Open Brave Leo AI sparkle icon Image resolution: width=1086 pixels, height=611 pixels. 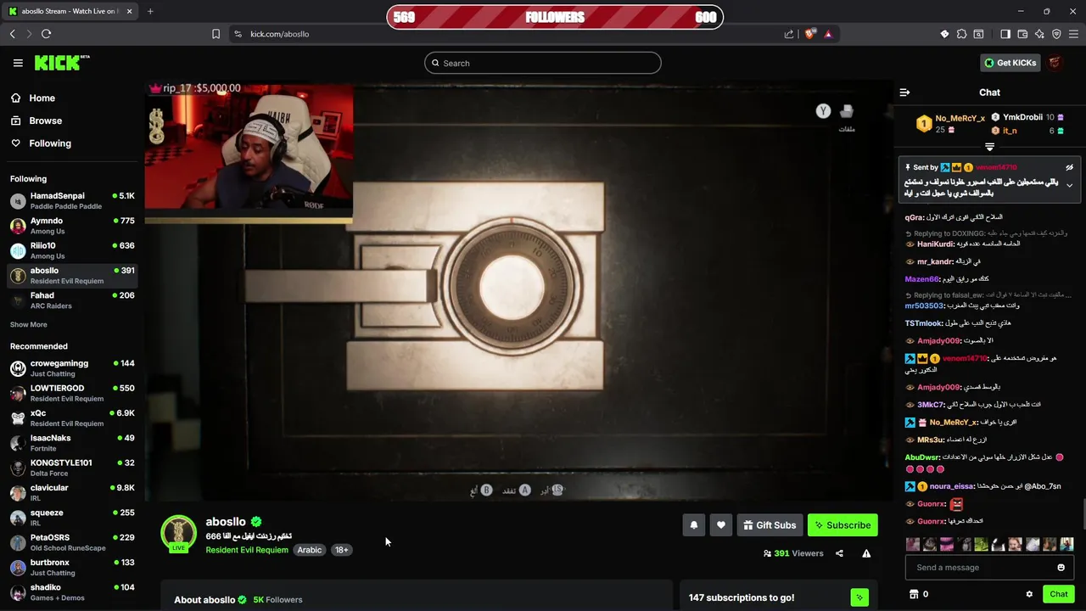click(1039, 34)
